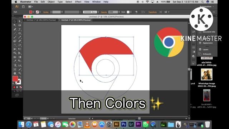
Task: Select the Pencil tool
Action: click(x=20, y=37)
